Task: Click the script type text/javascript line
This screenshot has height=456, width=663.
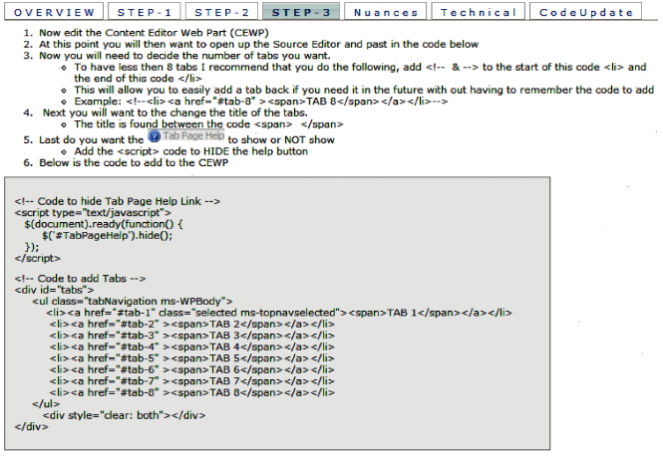Action: pyautogui.click(x=93, y=213)
